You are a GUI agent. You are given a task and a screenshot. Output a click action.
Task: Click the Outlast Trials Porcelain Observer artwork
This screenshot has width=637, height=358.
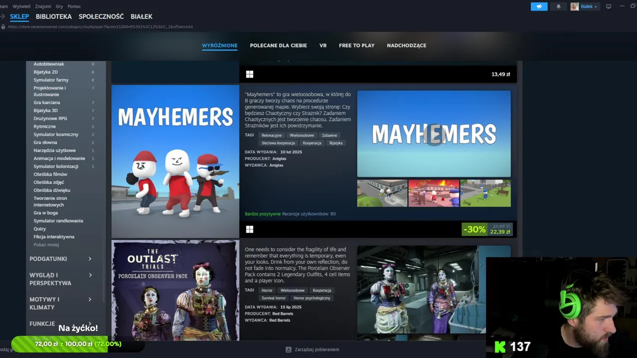tap(175, 290)
